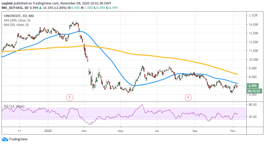Click the 12.000 price axis label
The width and height of the screenshot is (265, 144).
[x=253, y=42]
